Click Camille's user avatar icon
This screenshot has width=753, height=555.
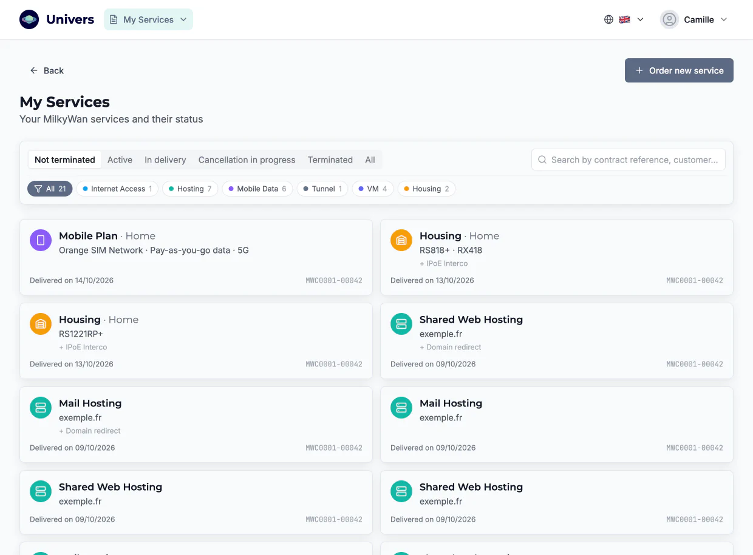tap(669, 19)
